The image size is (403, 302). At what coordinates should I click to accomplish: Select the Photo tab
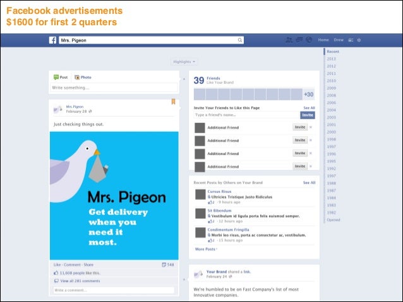(83, 77)
